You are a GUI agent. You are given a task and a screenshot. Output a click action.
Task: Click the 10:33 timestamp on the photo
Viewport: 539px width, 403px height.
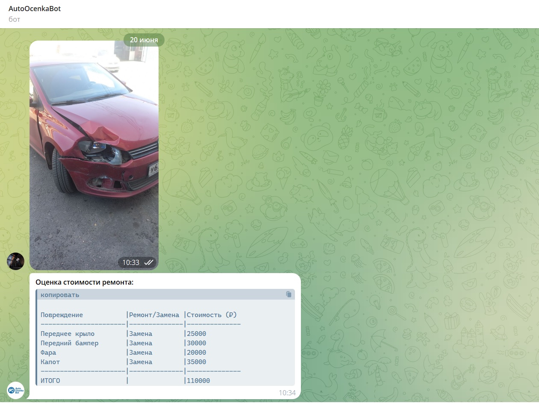tap(131, 262)
